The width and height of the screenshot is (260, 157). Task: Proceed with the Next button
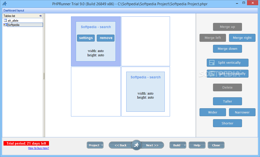[x=152, y=145]
